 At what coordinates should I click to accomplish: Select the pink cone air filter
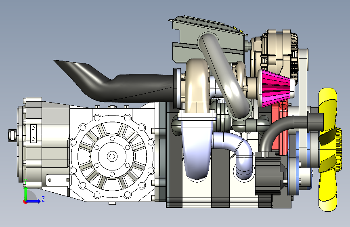(x=276, y=88)
